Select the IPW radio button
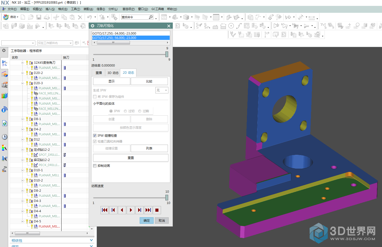This screenshot has width=382, height=247. [x=111, y=111]
